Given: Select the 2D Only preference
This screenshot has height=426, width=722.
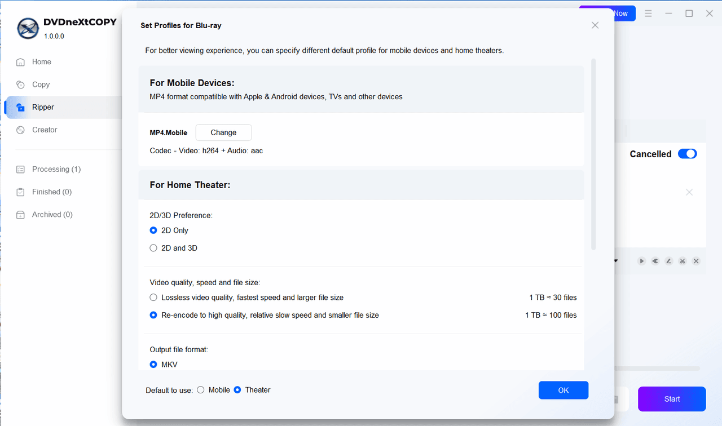Looking at the screenshot, I should (x=169, y=230).
